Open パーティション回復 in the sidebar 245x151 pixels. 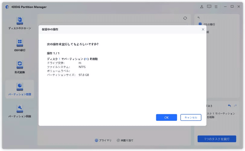(x=20, y=111)
